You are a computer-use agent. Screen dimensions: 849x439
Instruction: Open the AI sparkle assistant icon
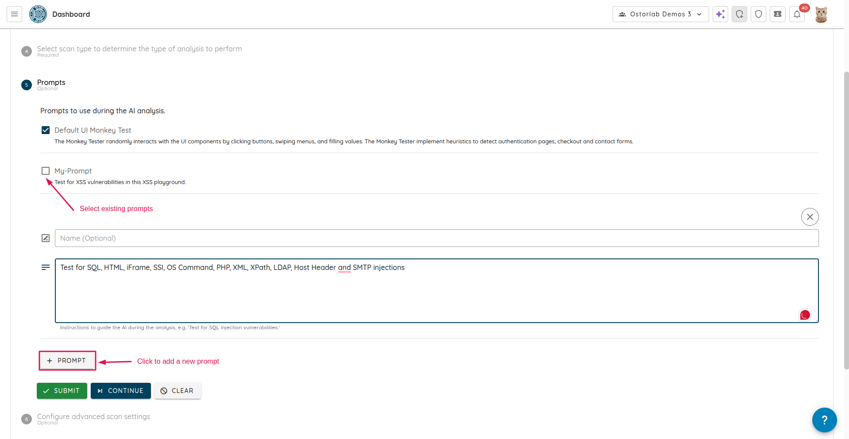720,14
